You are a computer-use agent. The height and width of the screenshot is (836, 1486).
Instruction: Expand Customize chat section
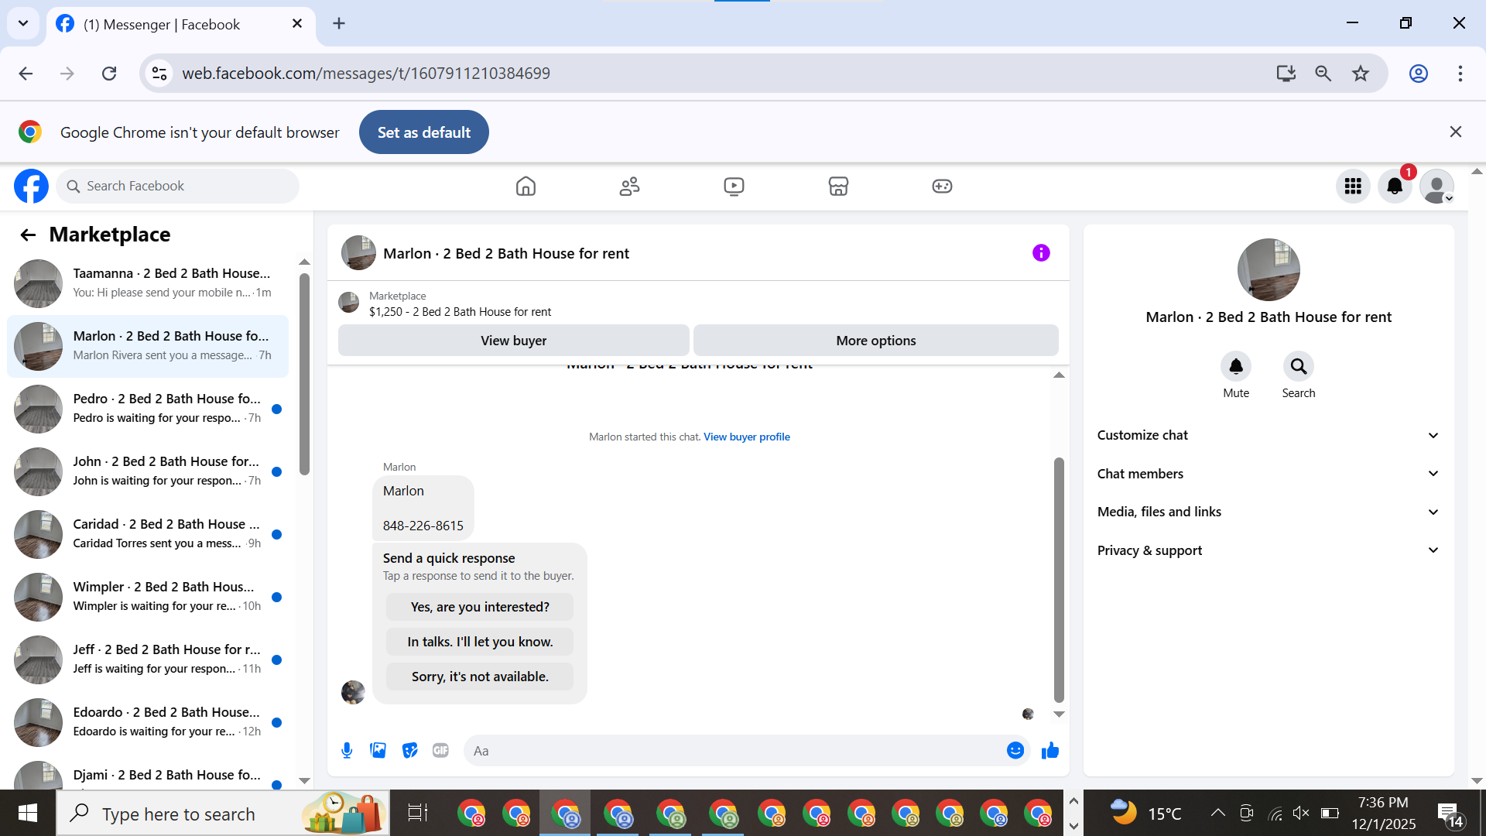pos(1268,435)
